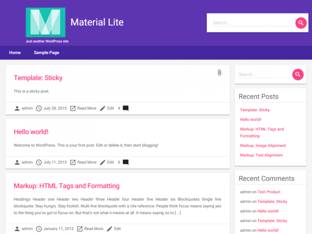312x234 pixels.
Task: Open Hello world! from Recent Posts
Action: 251,119
